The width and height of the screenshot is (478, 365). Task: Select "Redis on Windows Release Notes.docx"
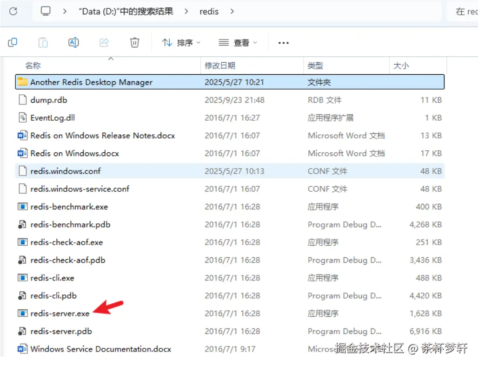pyautogui.click(x=103, y=136)
